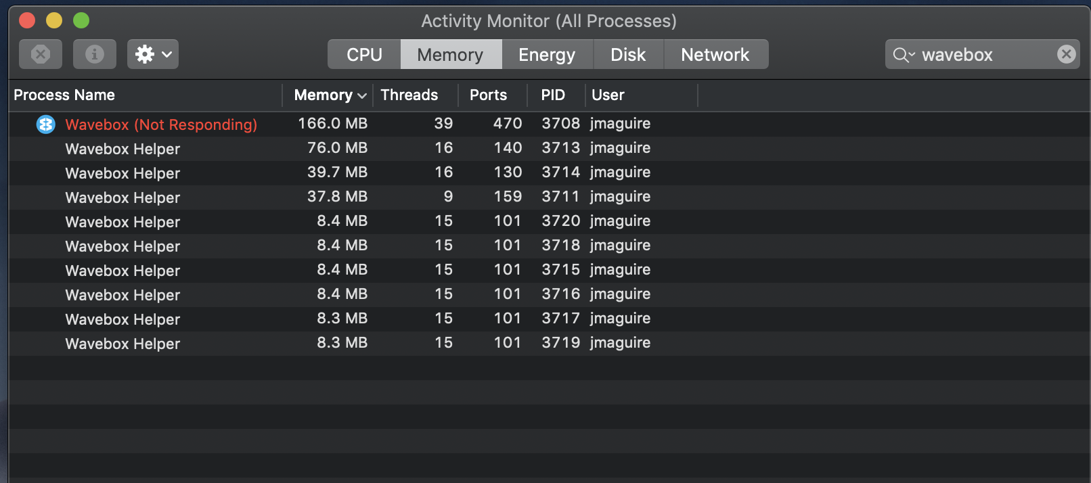Toggle Memory column sort order
Screen dimensions: 1091x483
(328, 95)
